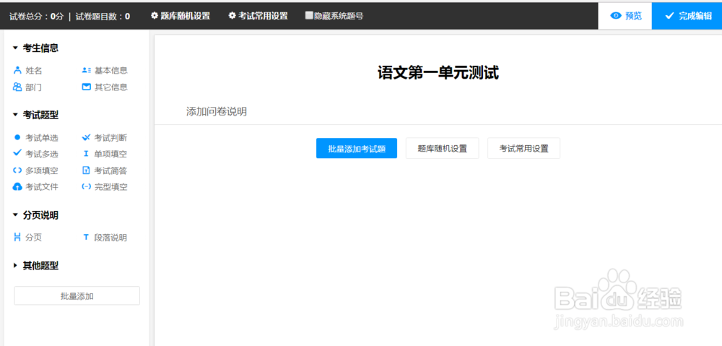Click the 试卷总分 score text

pos(36,16)
